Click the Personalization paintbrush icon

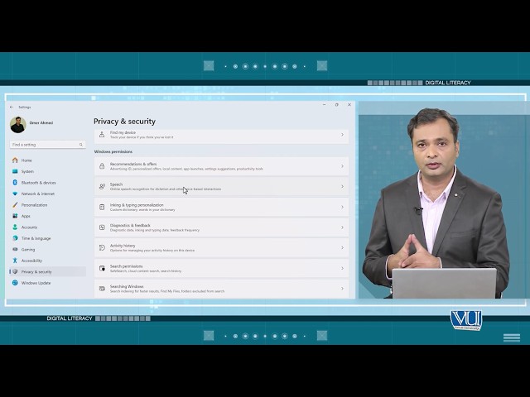coord(15,205)
